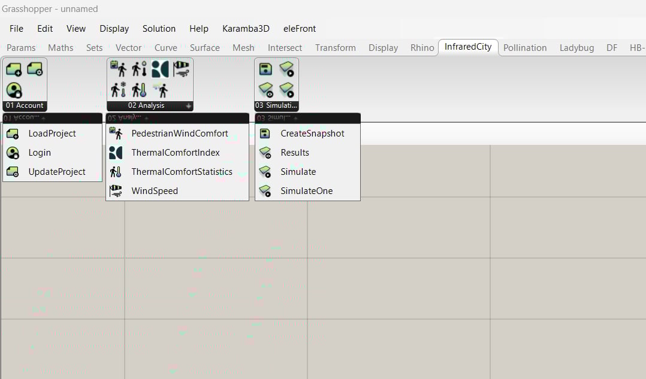The height and width of the screenshot is (379, 646).
Task: Select Results in the Simulation list
Action: pyautogui.click(x=308, y=153)
